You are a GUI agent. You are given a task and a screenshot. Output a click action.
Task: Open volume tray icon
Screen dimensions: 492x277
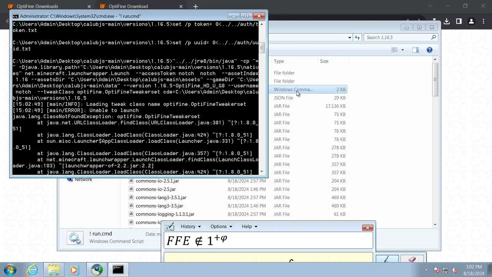coord(455,270)
